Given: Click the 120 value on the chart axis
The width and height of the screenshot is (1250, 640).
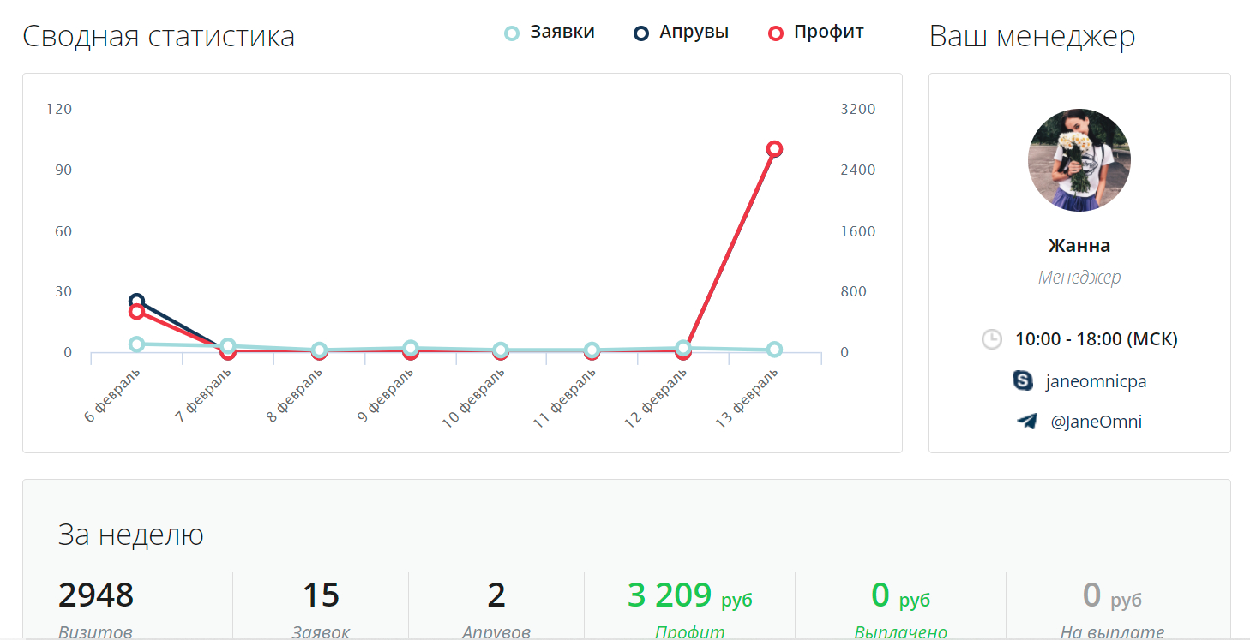Looking at the screenshot, I should click(61, 110).
